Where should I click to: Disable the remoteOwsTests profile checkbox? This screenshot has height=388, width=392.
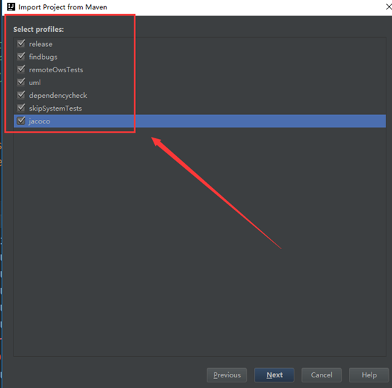click(21, 69)
